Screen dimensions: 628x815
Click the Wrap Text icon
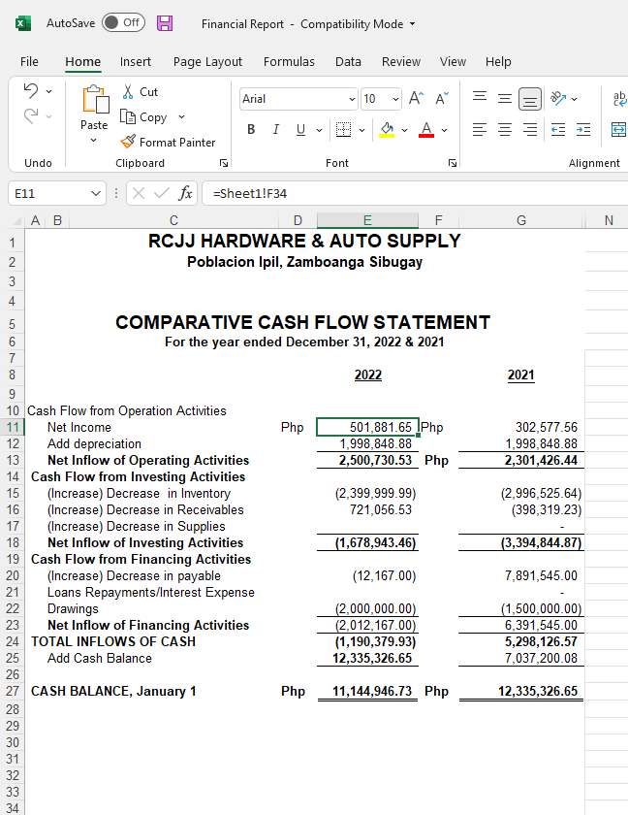click(619, 98)
